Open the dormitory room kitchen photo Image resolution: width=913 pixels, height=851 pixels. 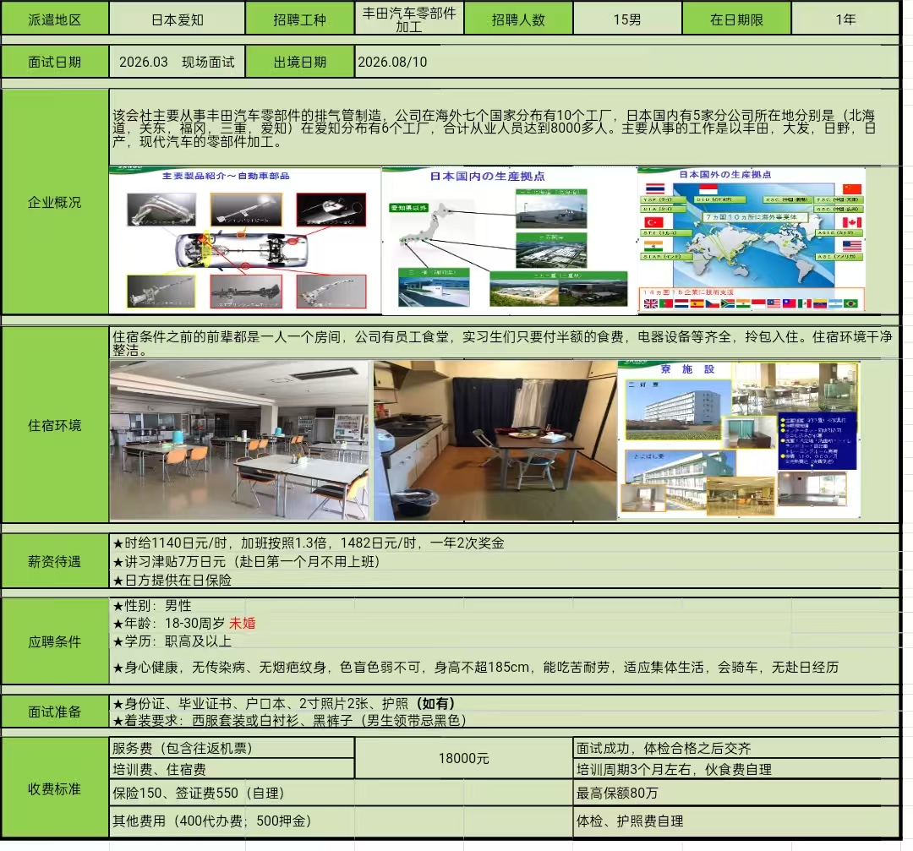tap(495, 440)
